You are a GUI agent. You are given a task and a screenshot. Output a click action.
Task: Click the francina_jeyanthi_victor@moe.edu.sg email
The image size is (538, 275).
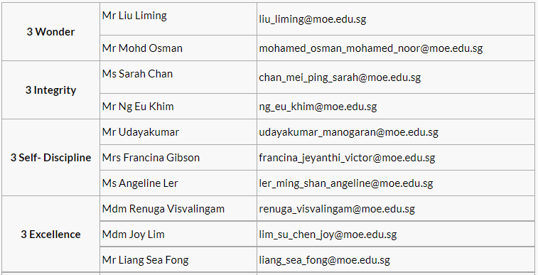pos(347,158)
